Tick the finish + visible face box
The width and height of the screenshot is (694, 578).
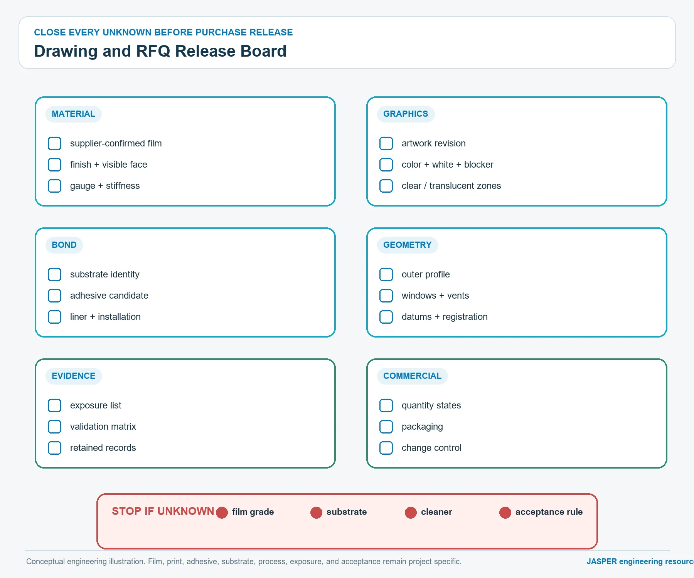[x=54, y=165]
